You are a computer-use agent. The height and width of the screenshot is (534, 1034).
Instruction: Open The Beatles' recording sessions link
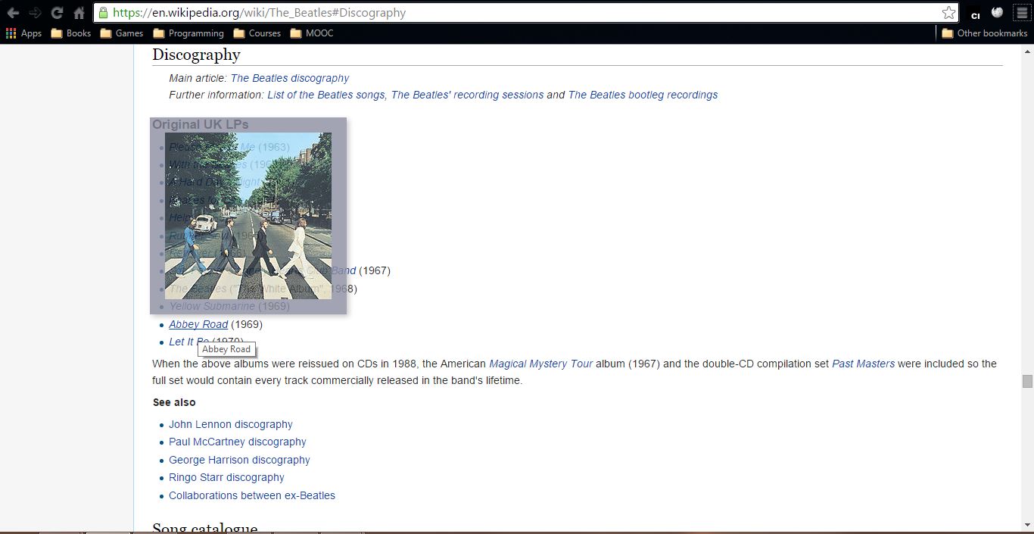pyautogui.click(x=467, y=95)
